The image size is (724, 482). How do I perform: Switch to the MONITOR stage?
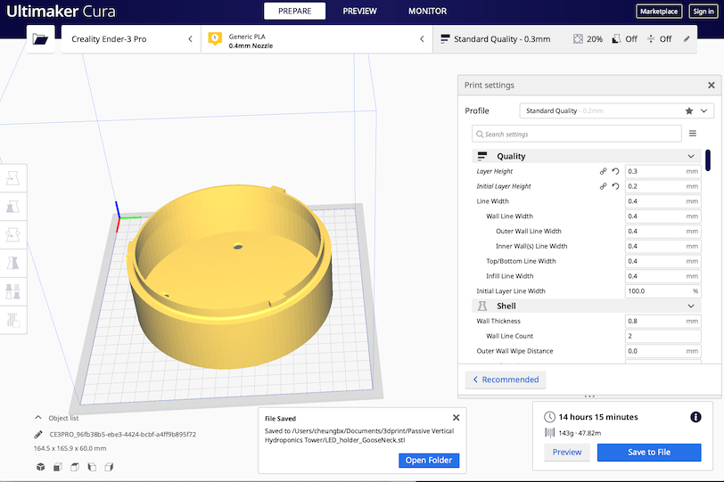(428, 11)
